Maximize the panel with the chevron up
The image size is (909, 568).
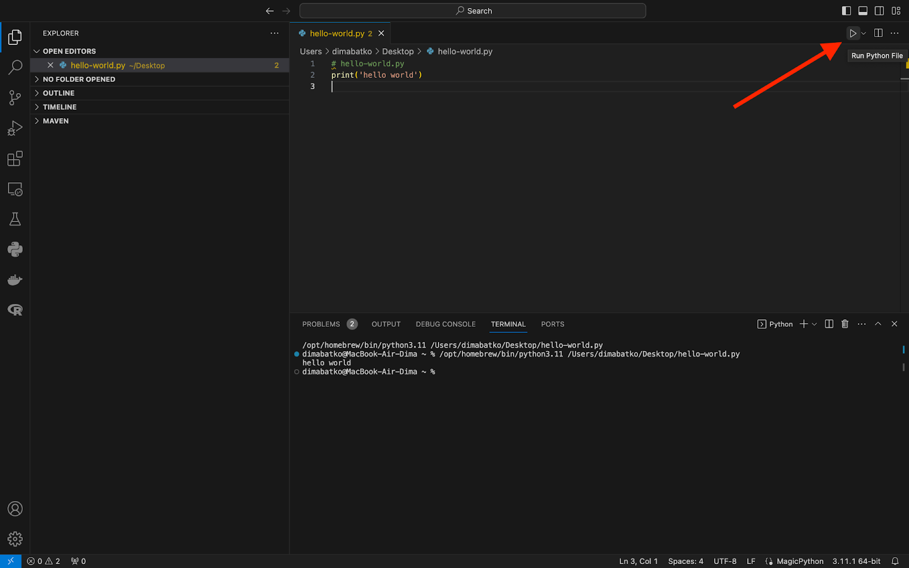(x=878, y=324)
